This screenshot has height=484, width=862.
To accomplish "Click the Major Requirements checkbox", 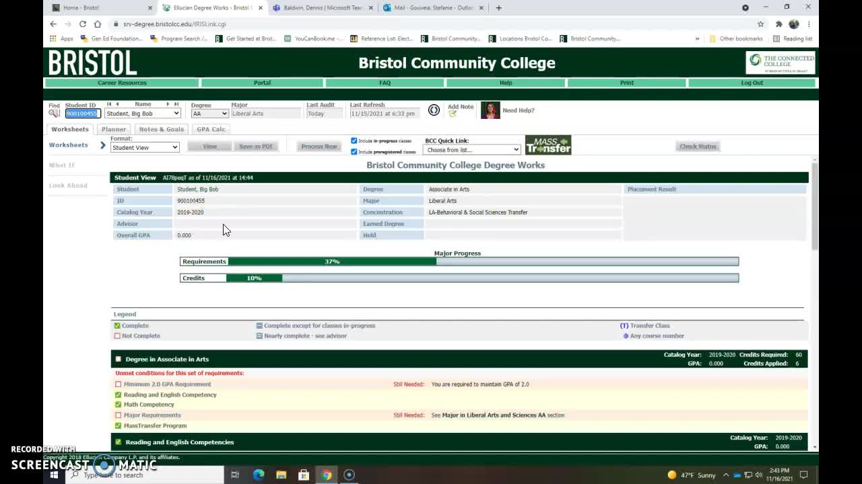I will tap(119, 415).
